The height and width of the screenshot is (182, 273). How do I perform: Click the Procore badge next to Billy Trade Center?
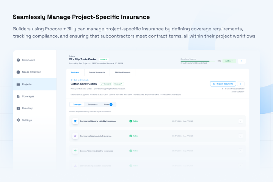coord(104,60)
